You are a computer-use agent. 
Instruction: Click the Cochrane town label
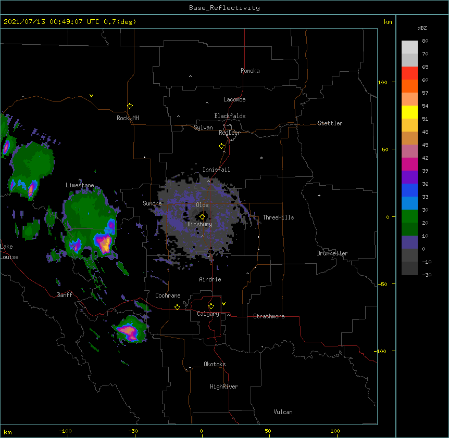pos(168,295)
